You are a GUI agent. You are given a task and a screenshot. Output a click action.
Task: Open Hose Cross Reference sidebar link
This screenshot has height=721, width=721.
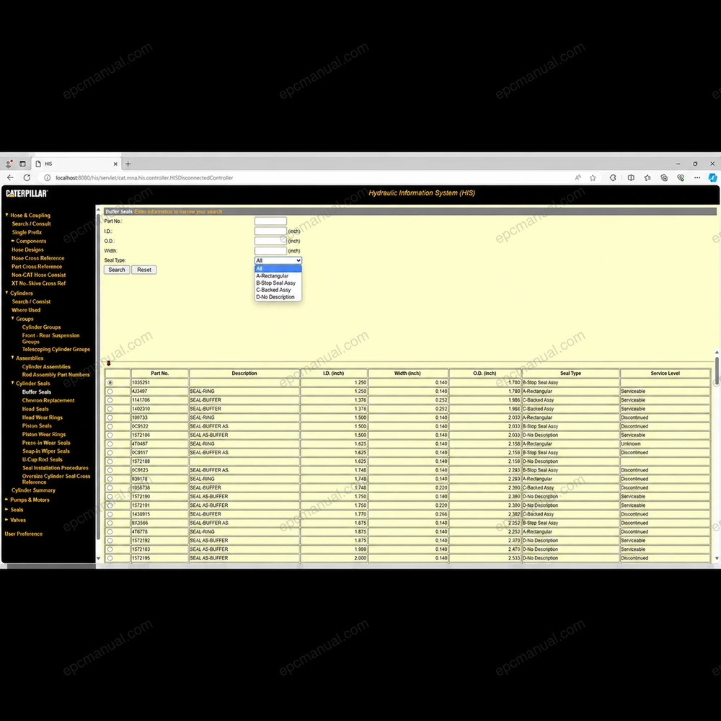37,258
